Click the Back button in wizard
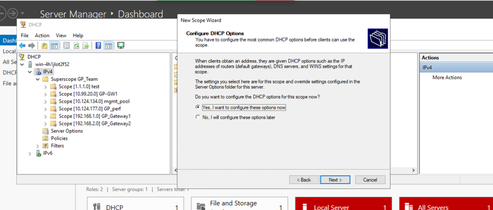 point(305,180)
